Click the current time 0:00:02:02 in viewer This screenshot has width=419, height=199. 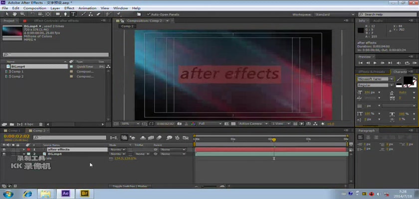click(x=166, y=124)
